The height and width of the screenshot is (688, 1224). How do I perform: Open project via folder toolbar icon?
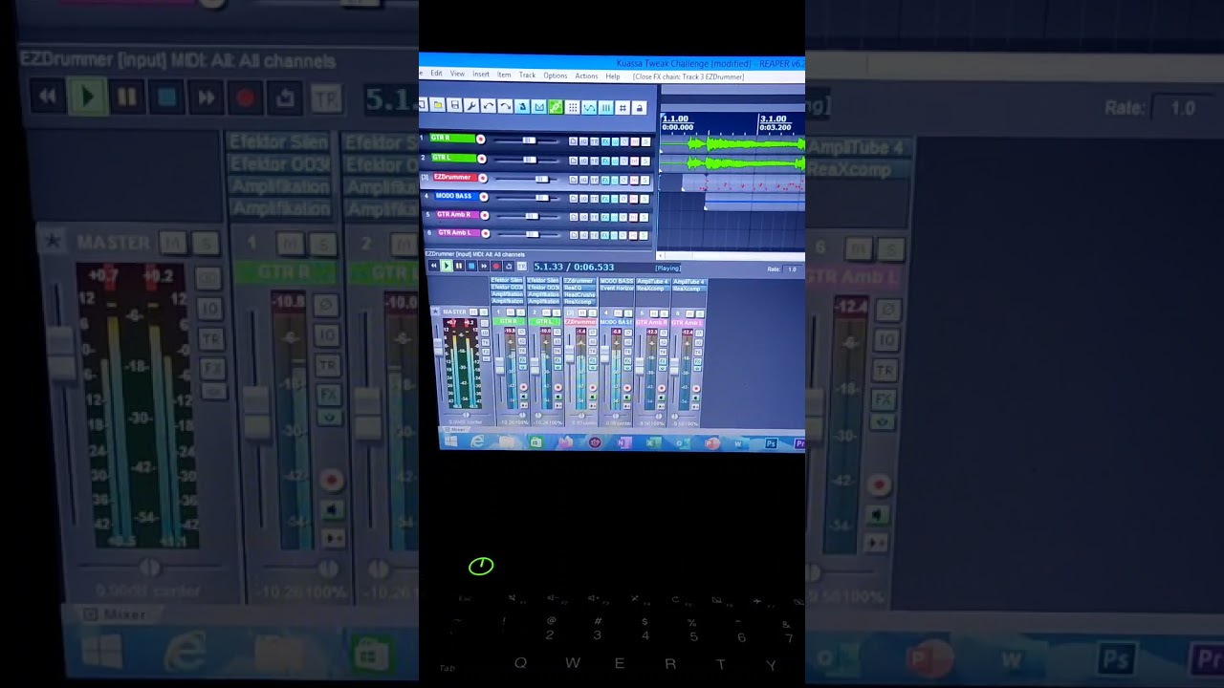[x=438, y=106]
